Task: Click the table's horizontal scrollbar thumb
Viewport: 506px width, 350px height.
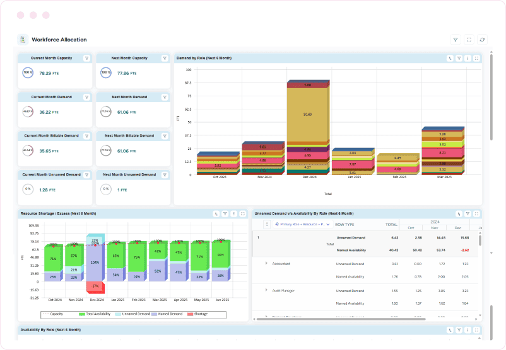Action: (341, 319)
